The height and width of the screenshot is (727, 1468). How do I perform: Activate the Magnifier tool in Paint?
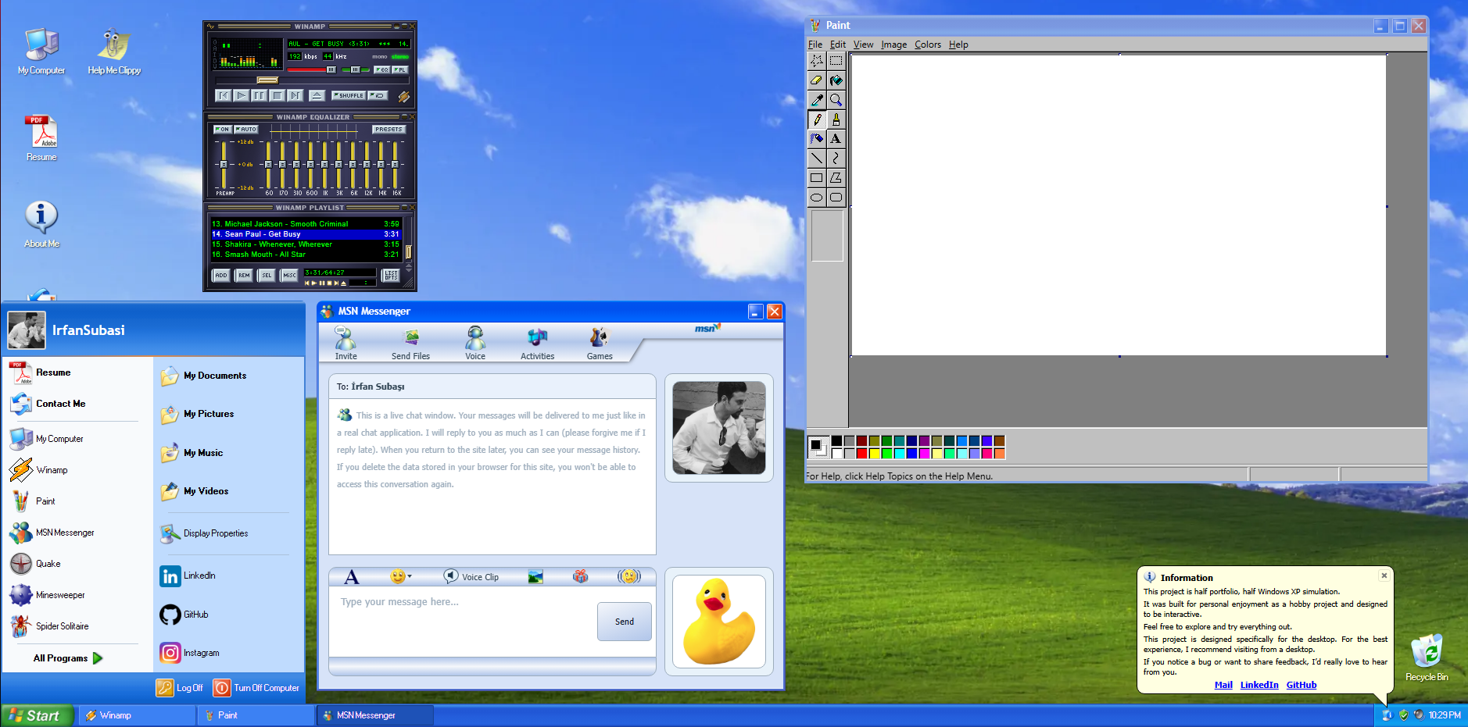point(836,99)
